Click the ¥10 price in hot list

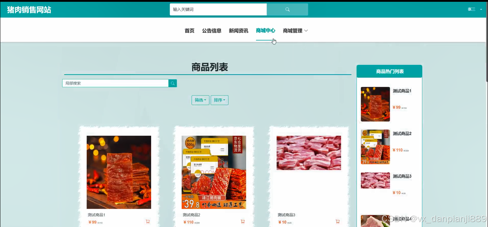pyautogui.click(x=397, y=193)
